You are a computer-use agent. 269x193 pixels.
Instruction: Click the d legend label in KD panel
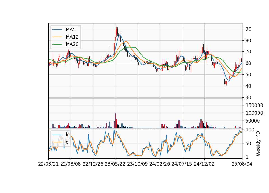point(67,142)
